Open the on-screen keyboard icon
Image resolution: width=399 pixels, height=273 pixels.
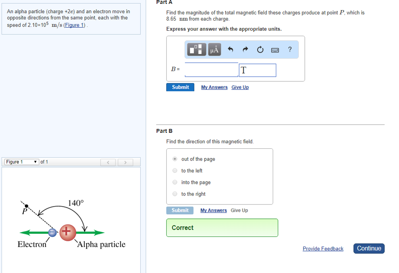click(x=275, y=49)
